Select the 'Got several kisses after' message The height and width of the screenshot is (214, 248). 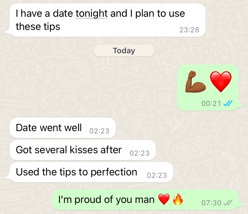[83, 150]
